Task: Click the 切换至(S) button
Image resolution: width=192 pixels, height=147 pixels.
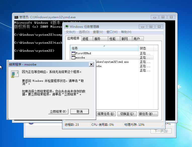Action: click(x=127, y=114)
